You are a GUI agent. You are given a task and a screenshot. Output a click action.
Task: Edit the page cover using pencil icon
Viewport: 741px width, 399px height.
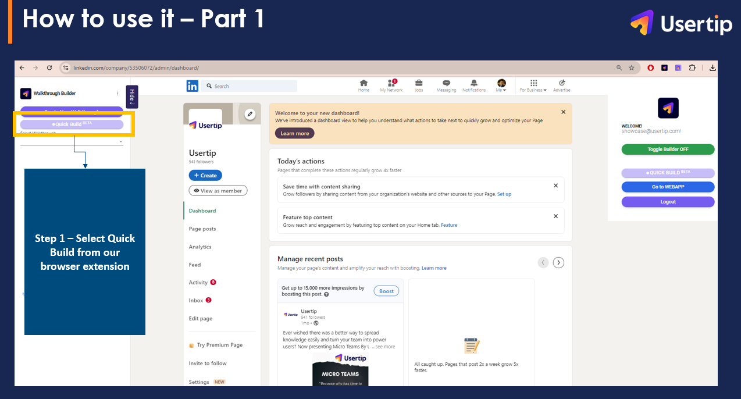pos(250,114)
